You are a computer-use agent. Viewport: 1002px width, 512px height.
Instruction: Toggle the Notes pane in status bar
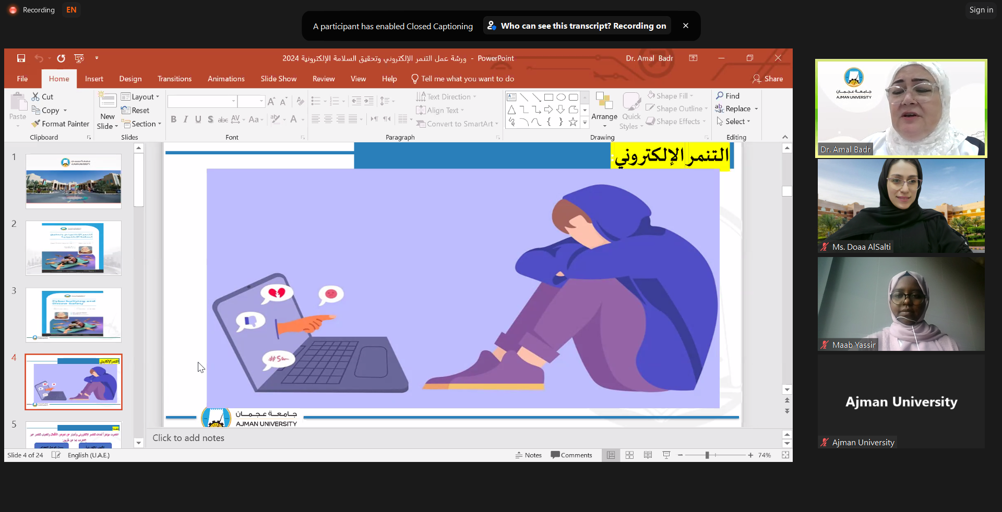click(x=528, y=455)
